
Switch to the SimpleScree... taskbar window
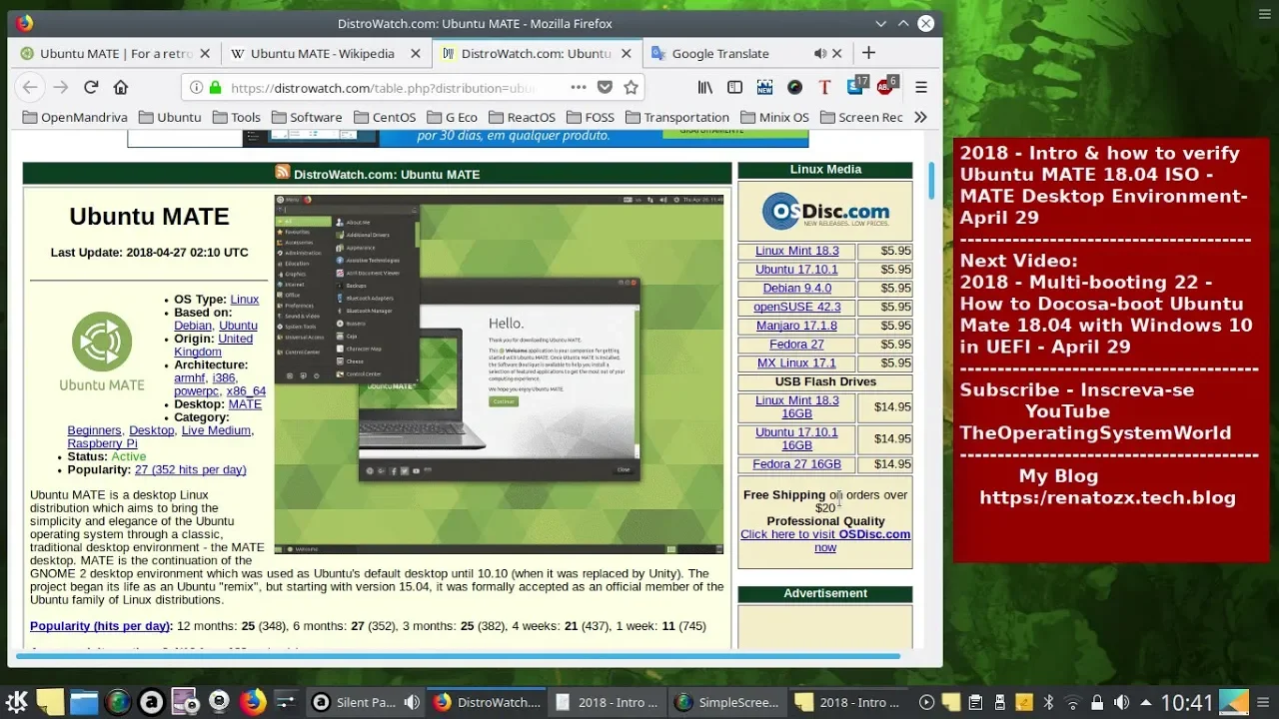click(x=726, y=702)
